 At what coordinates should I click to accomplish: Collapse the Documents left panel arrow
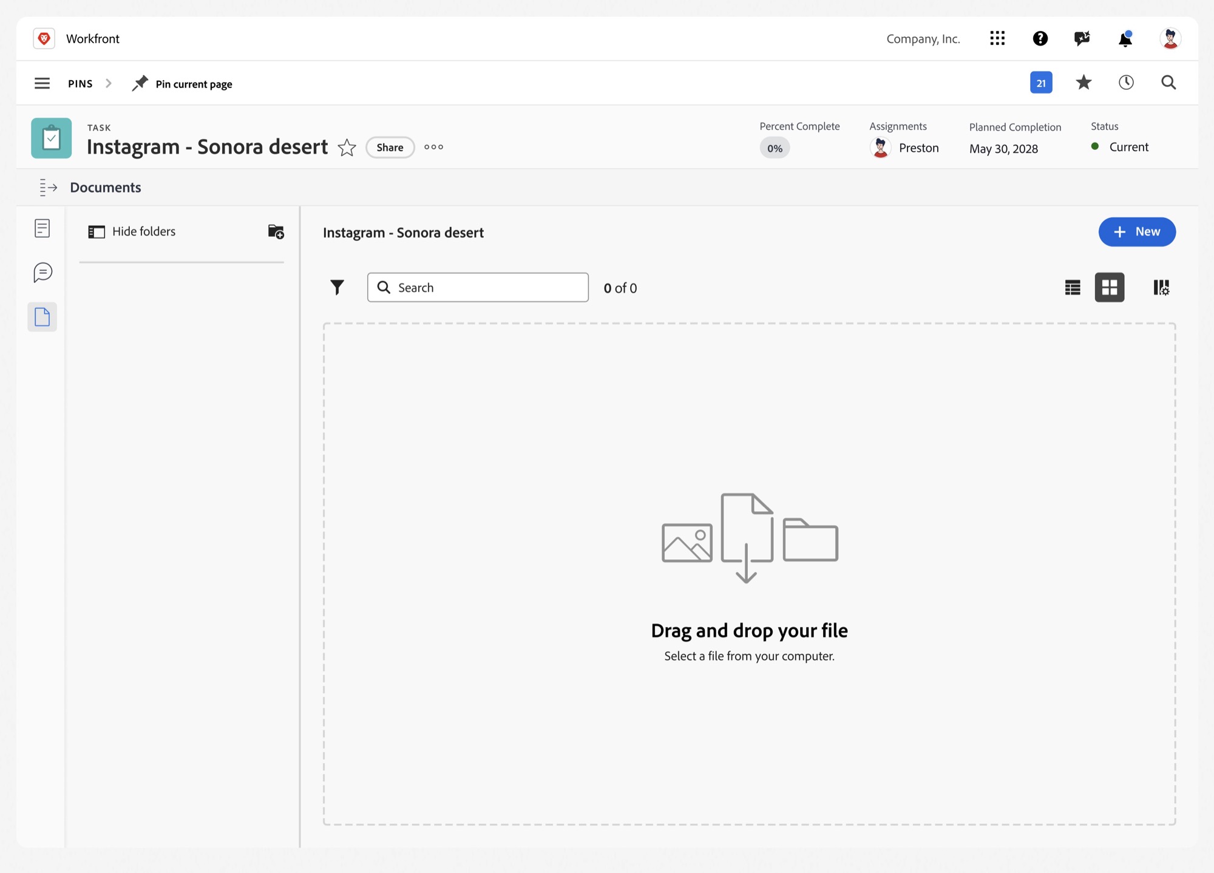48,188
